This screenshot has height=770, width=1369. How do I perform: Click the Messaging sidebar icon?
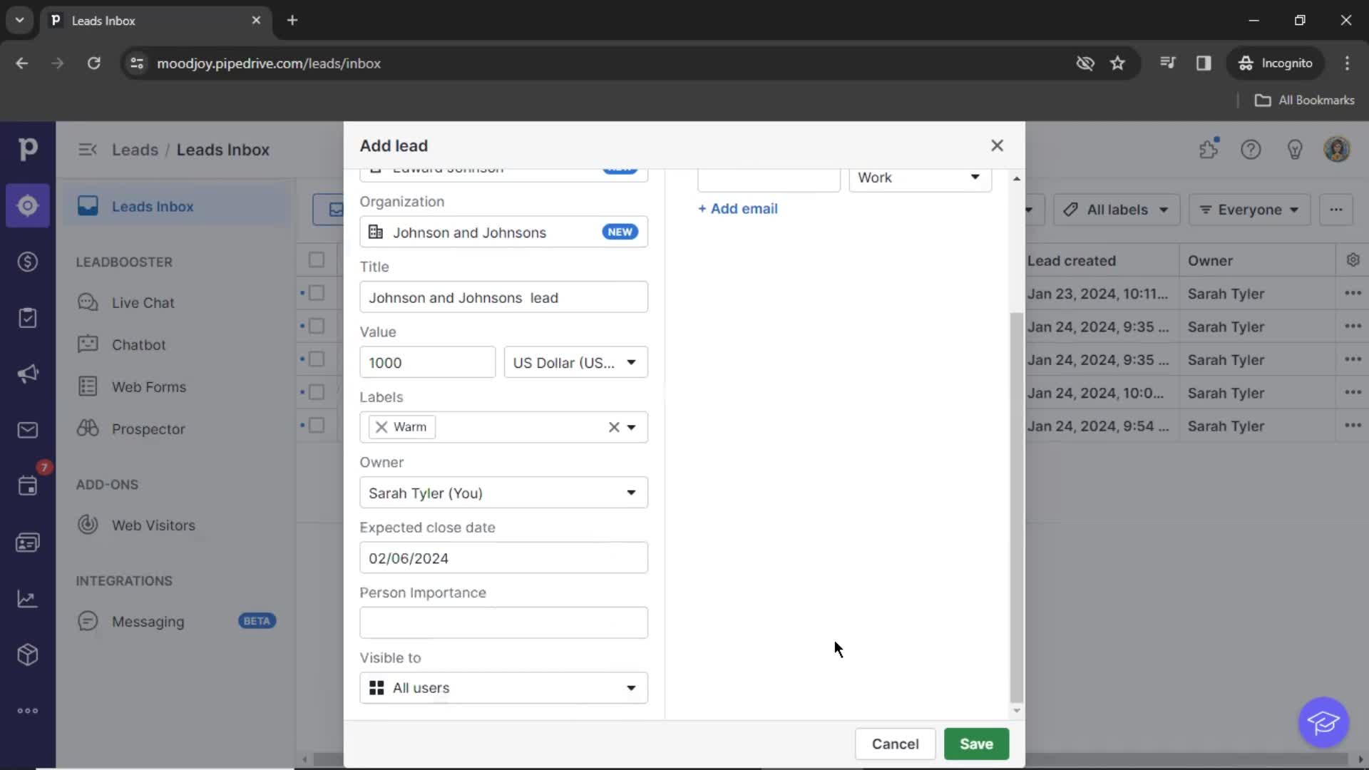[88, 620]
